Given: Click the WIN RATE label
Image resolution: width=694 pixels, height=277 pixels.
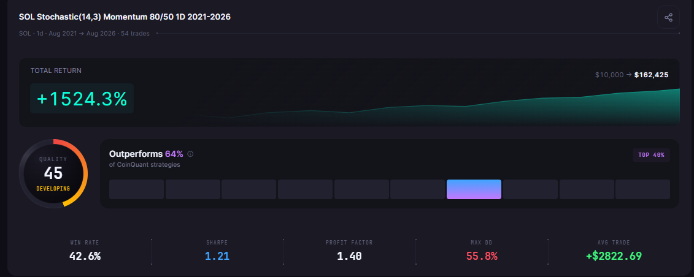Looking at the screenshot, I should pos(85,243).
